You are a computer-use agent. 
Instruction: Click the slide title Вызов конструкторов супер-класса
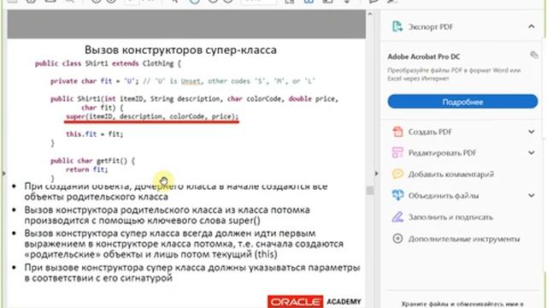click(x=180, y=50)
